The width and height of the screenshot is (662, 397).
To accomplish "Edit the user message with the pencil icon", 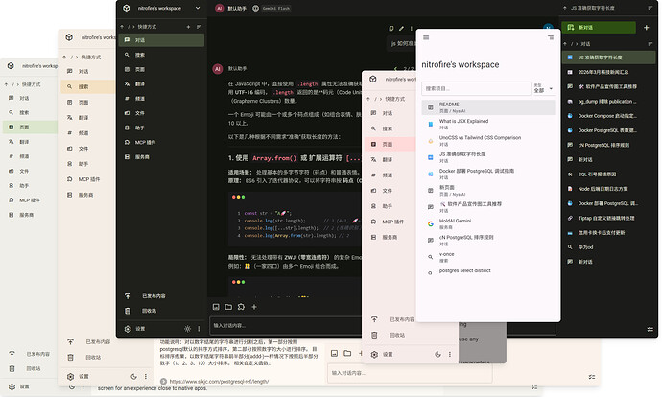I will click(x=401, y=28).
